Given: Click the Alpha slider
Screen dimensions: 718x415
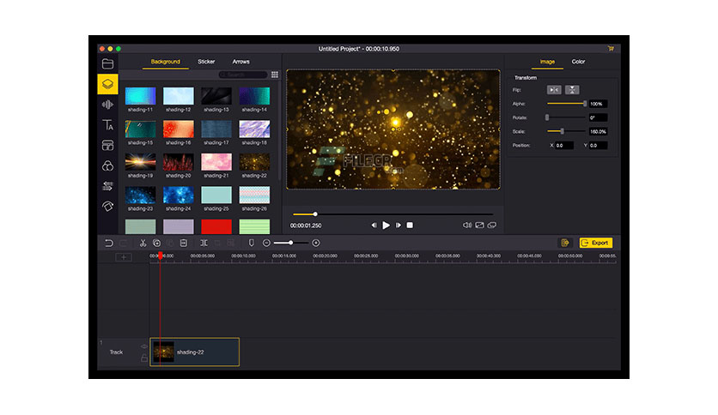Looking at the screenshot, I should (x=567, y=104).
